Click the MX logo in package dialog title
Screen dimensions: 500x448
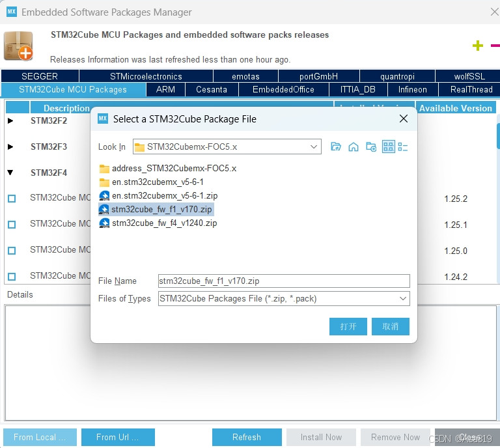103,119
